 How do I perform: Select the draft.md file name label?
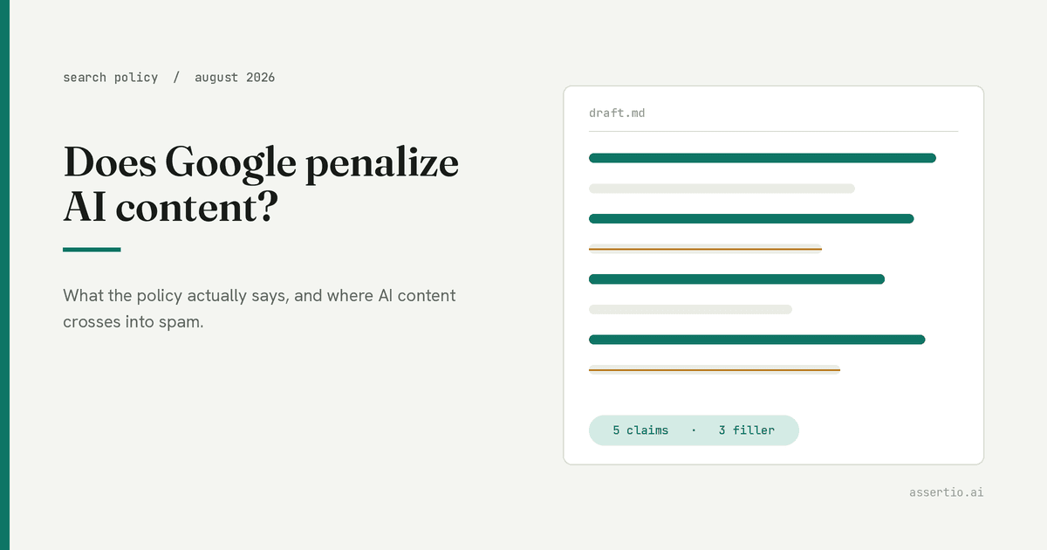pos(617,113)
